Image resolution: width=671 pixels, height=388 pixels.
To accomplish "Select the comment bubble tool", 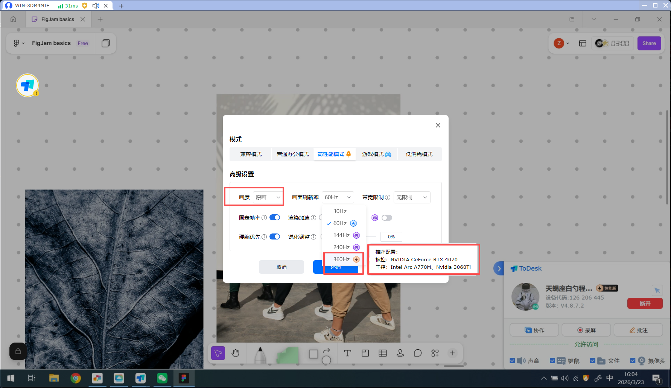I will pyautogui.click(x=418, y=353).
